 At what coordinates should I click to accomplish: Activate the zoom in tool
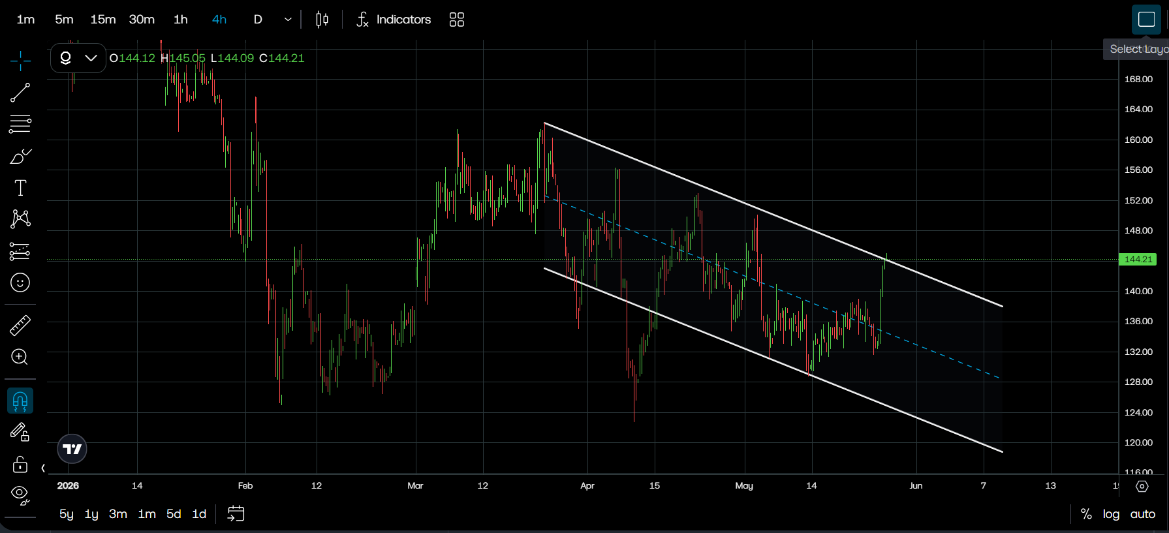20,357
